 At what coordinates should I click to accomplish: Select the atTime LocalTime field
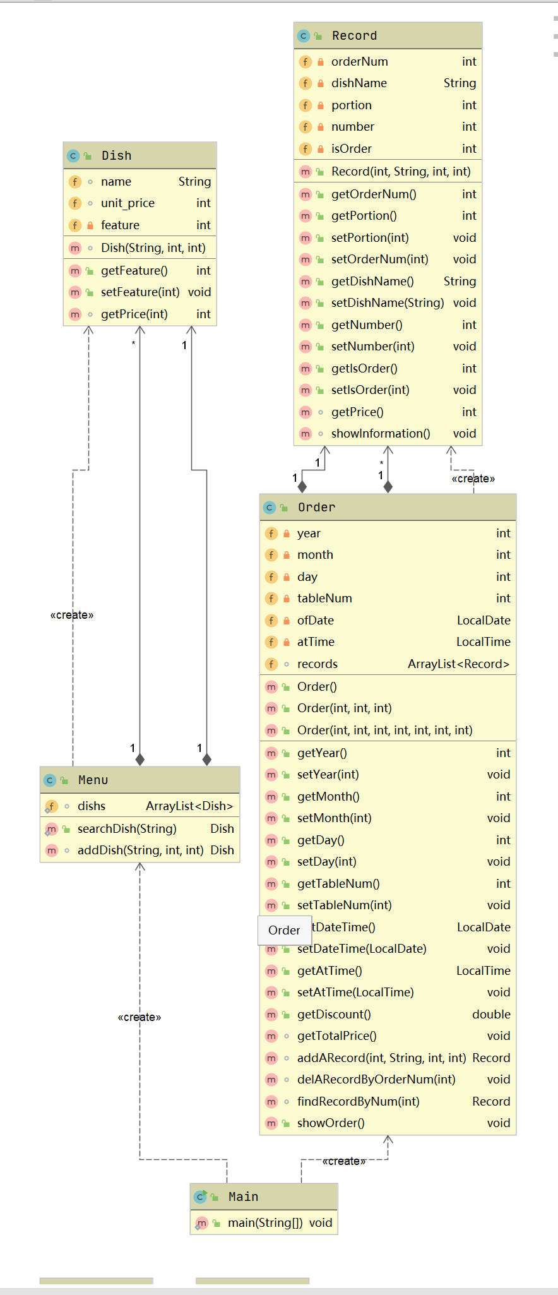388,642
